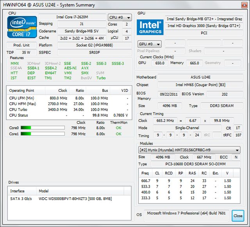Screen dimensions: 250x227
Task: Click the 665.2 MHz memory clock field
Action: [x=165, y=120]
